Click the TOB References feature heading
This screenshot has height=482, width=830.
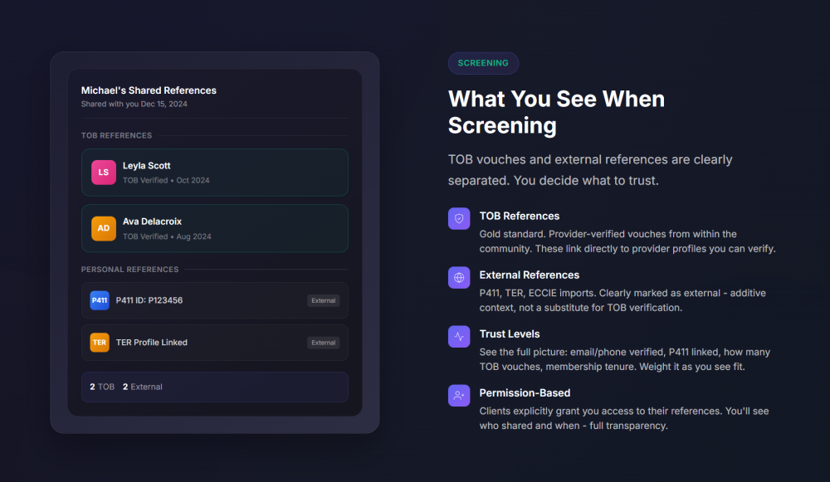point(520,216)
